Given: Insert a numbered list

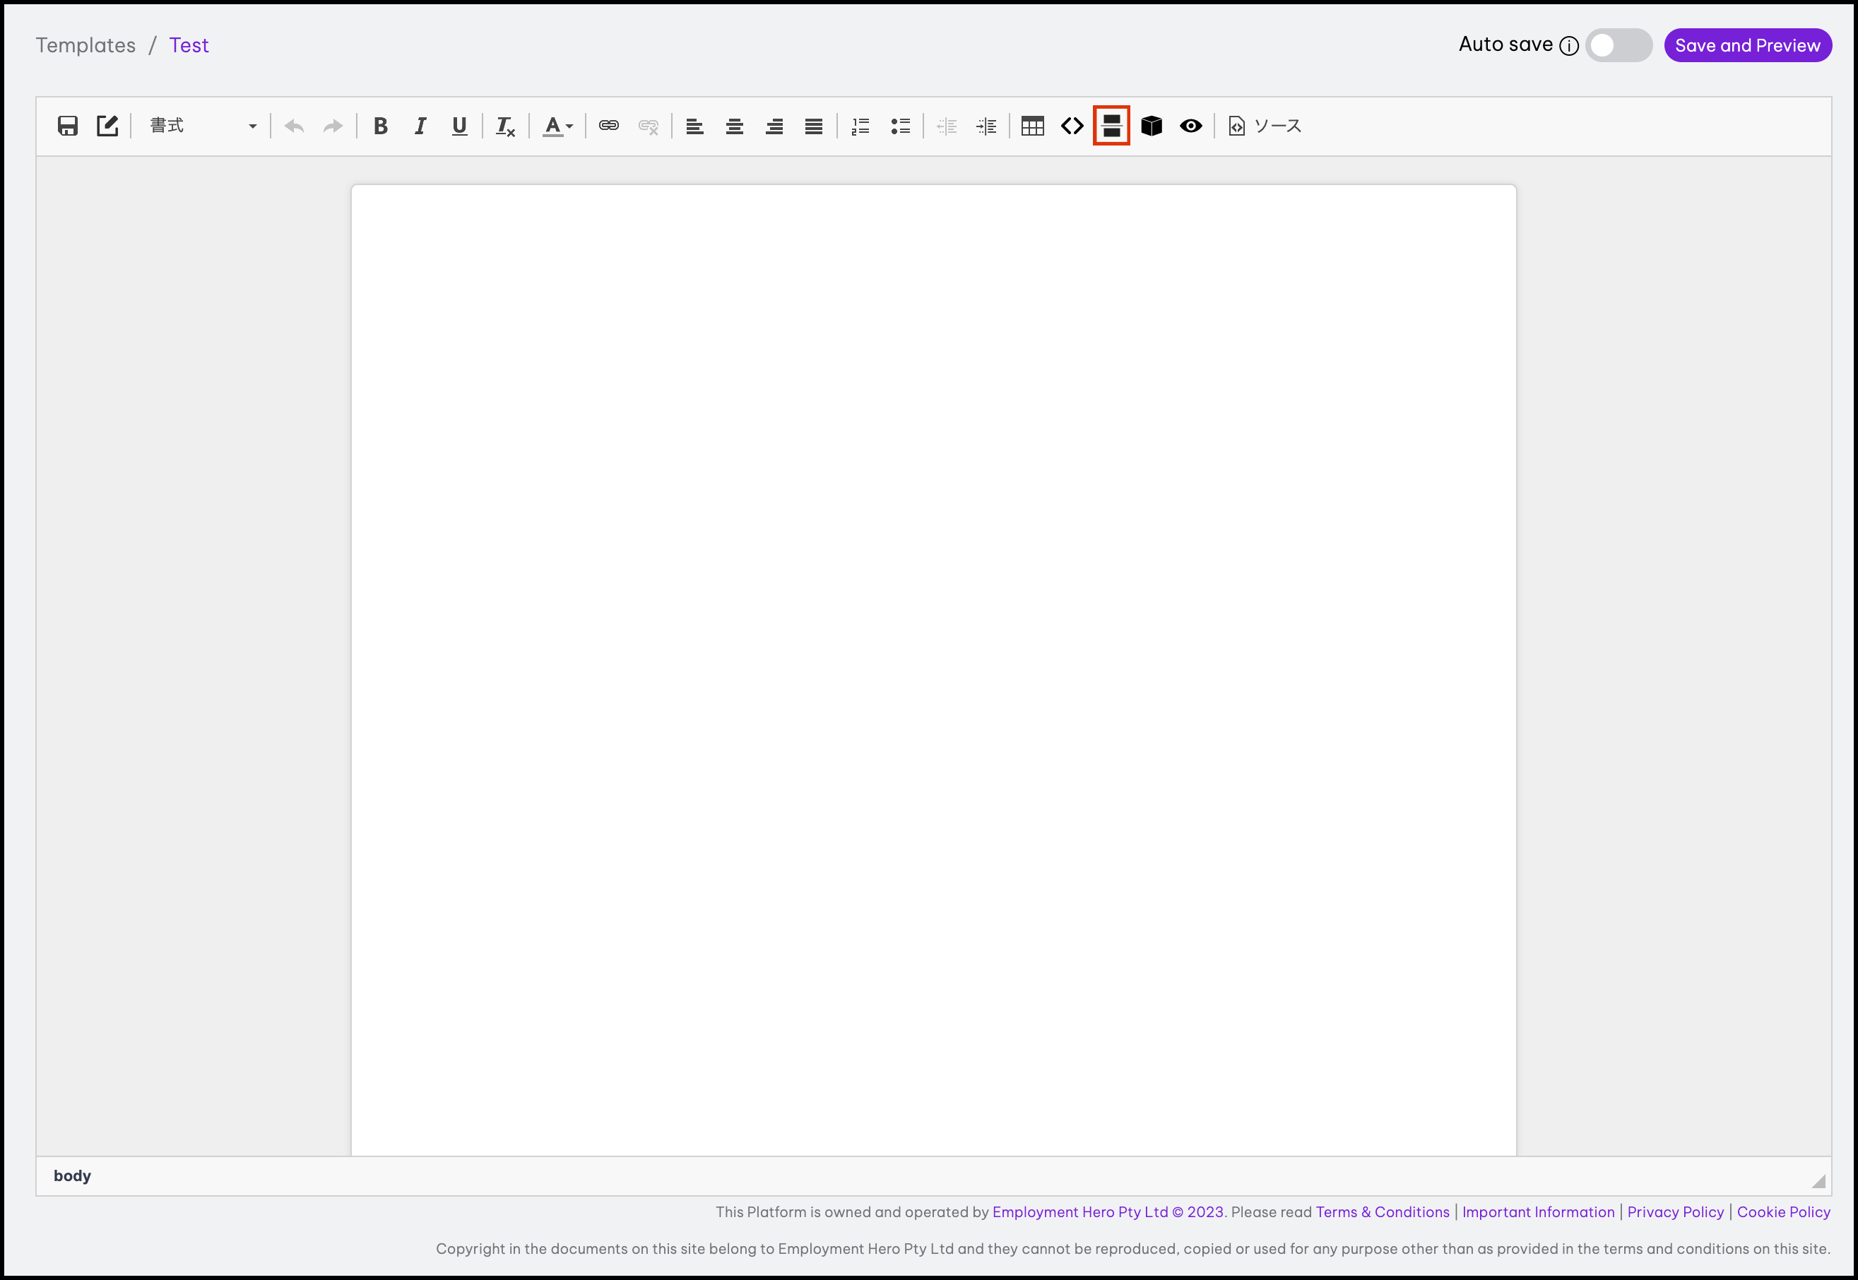Looking at the screenshot, I should [860, 126].
